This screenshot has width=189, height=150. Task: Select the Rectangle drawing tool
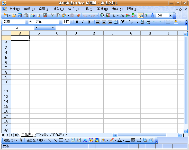61,140
